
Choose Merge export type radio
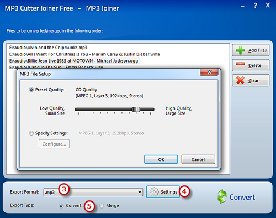pyautogui.click(x=102, y=206)
